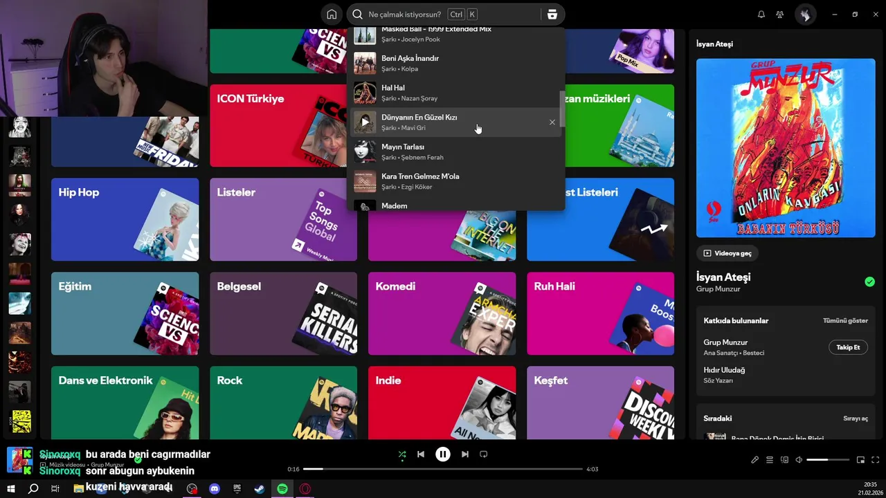Choose 'Kara Tren Gelmez M'ola' result
The width and height of the screenshot is (886, 498).
pos(455,181)
